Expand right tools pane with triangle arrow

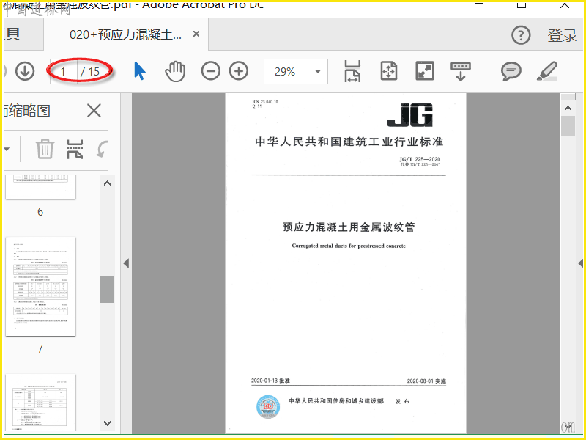pos(581,263)
